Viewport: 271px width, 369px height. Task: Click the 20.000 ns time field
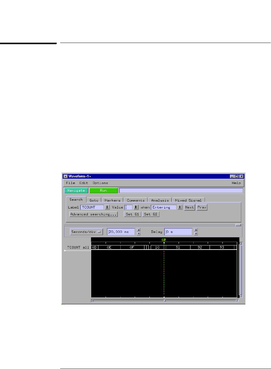[x=121, y=232]
